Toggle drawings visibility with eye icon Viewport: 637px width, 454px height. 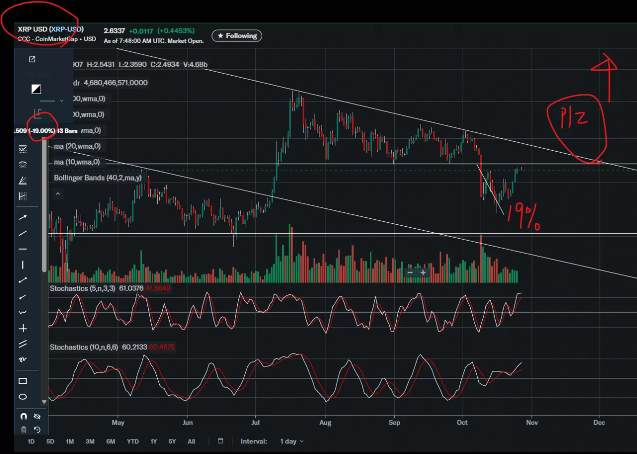[x=37, y=417]
